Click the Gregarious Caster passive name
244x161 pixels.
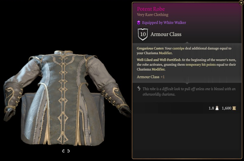(150, 48)
